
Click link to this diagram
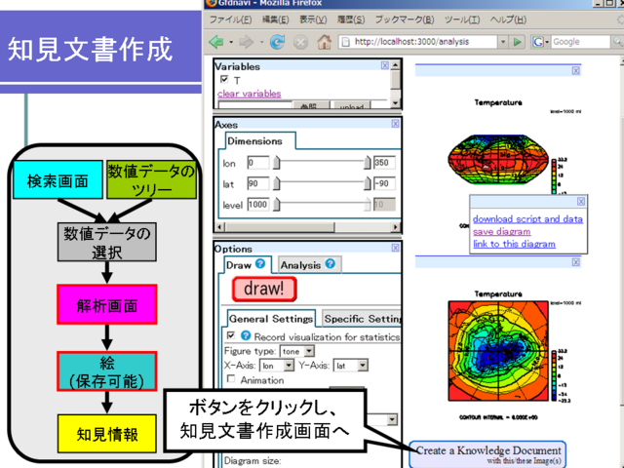(514, 244)
